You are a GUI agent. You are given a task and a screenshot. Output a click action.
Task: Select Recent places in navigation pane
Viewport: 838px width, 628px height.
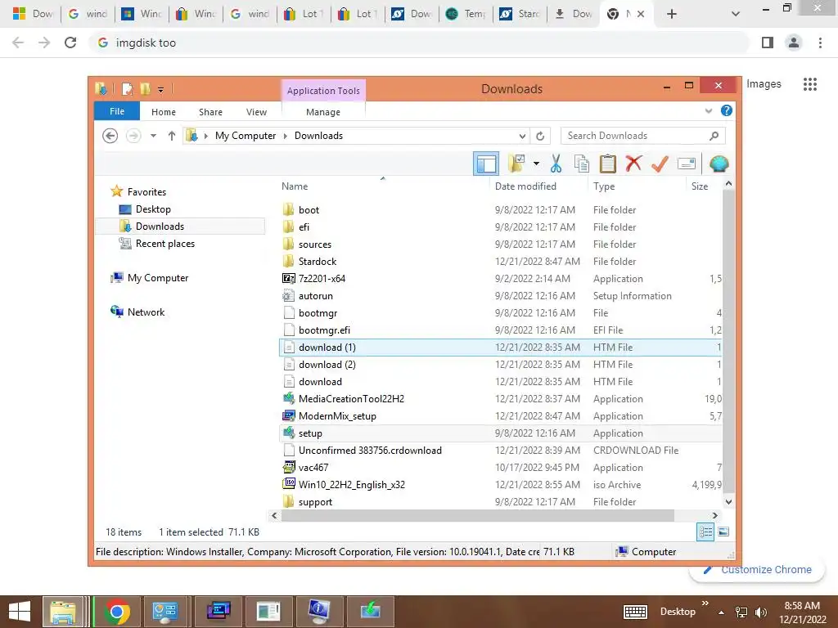tap(164, 243)
